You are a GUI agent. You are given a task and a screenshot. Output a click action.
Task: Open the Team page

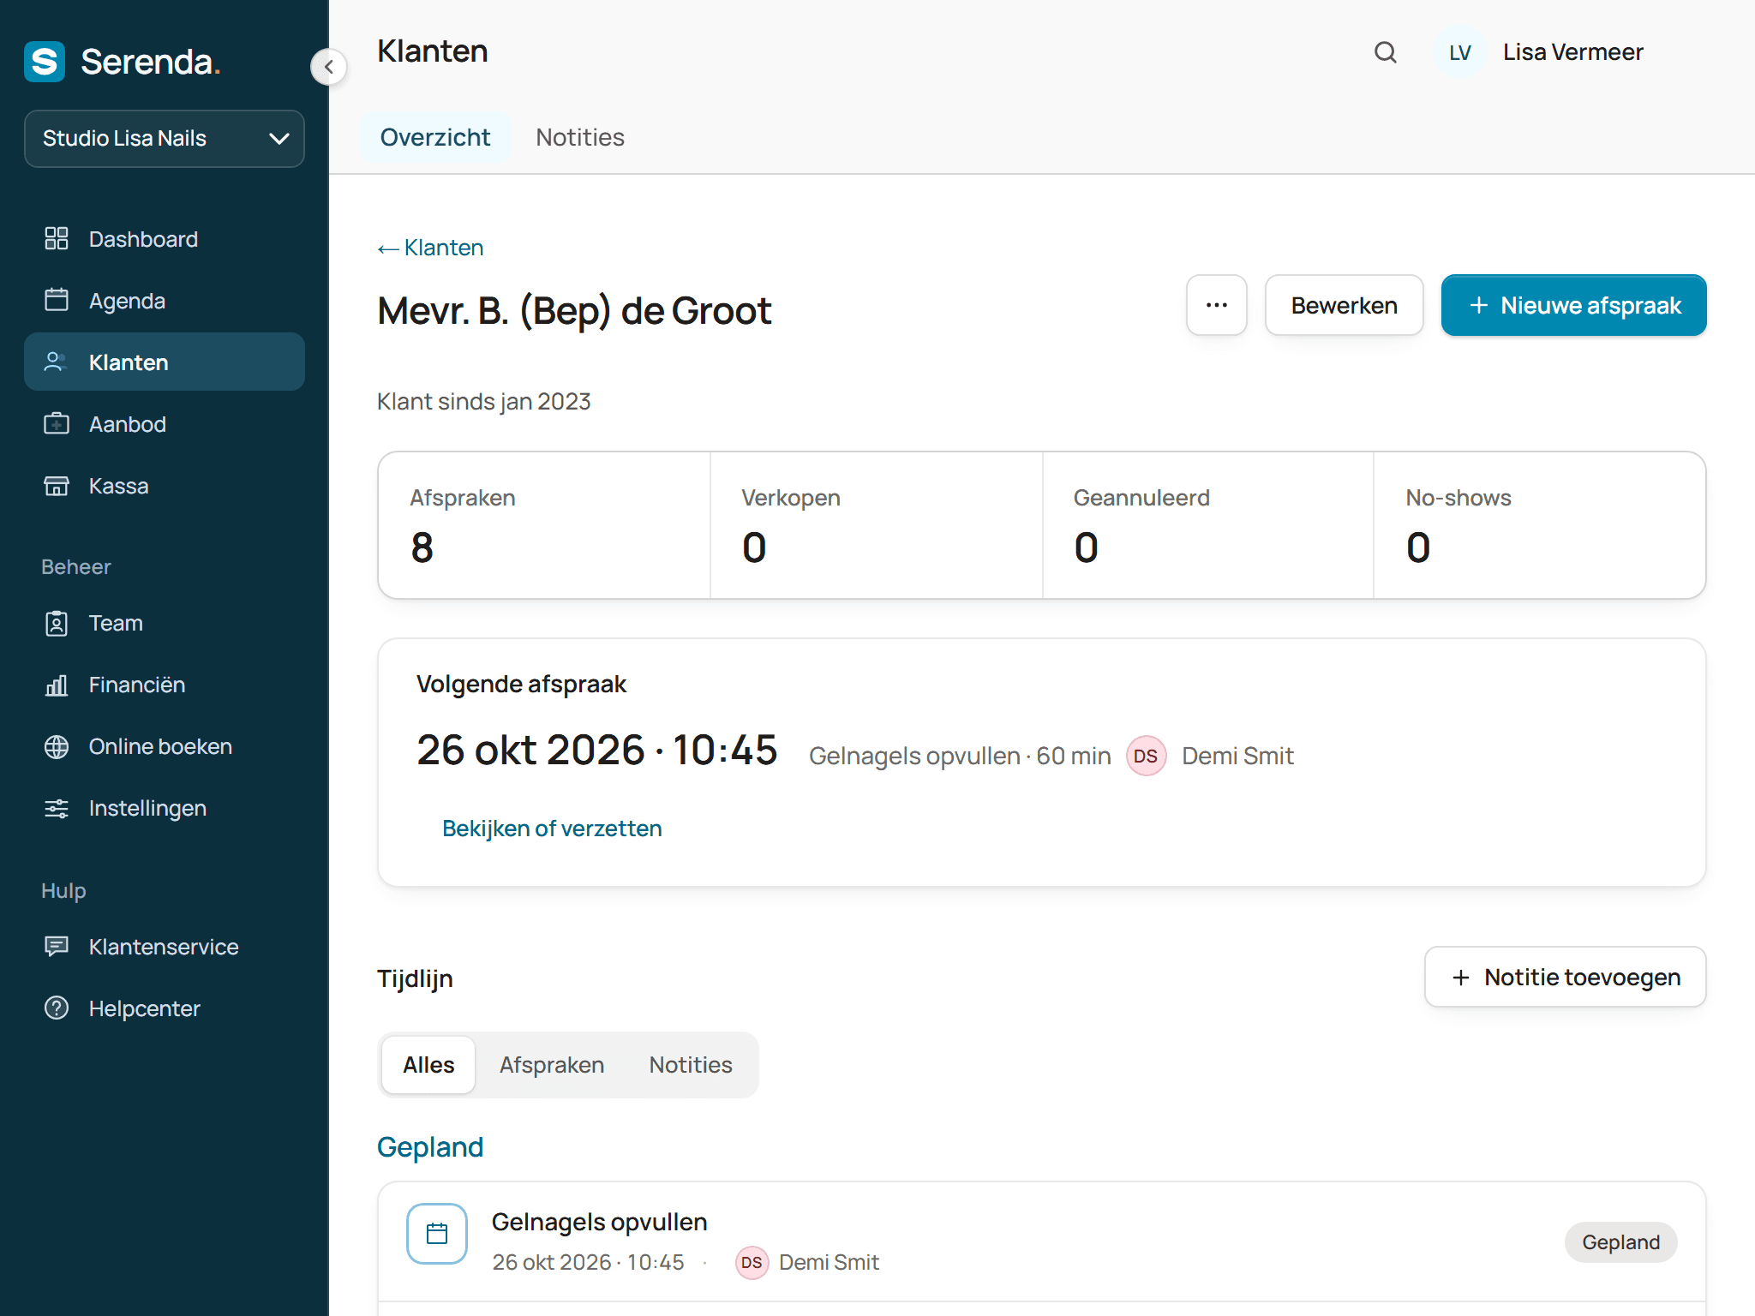point(165,623)
